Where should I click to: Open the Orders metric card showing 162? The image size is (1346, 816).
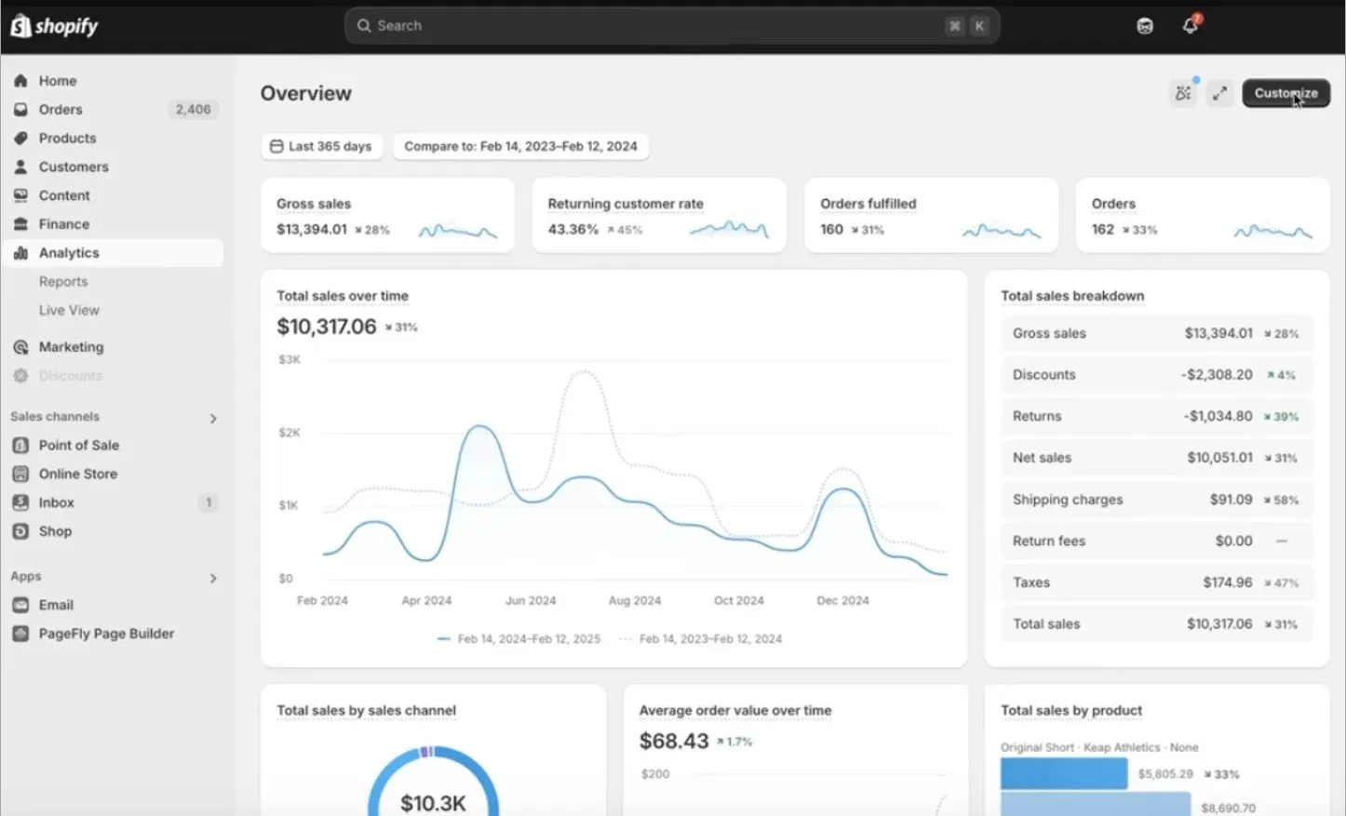(x=1203, y=216)
